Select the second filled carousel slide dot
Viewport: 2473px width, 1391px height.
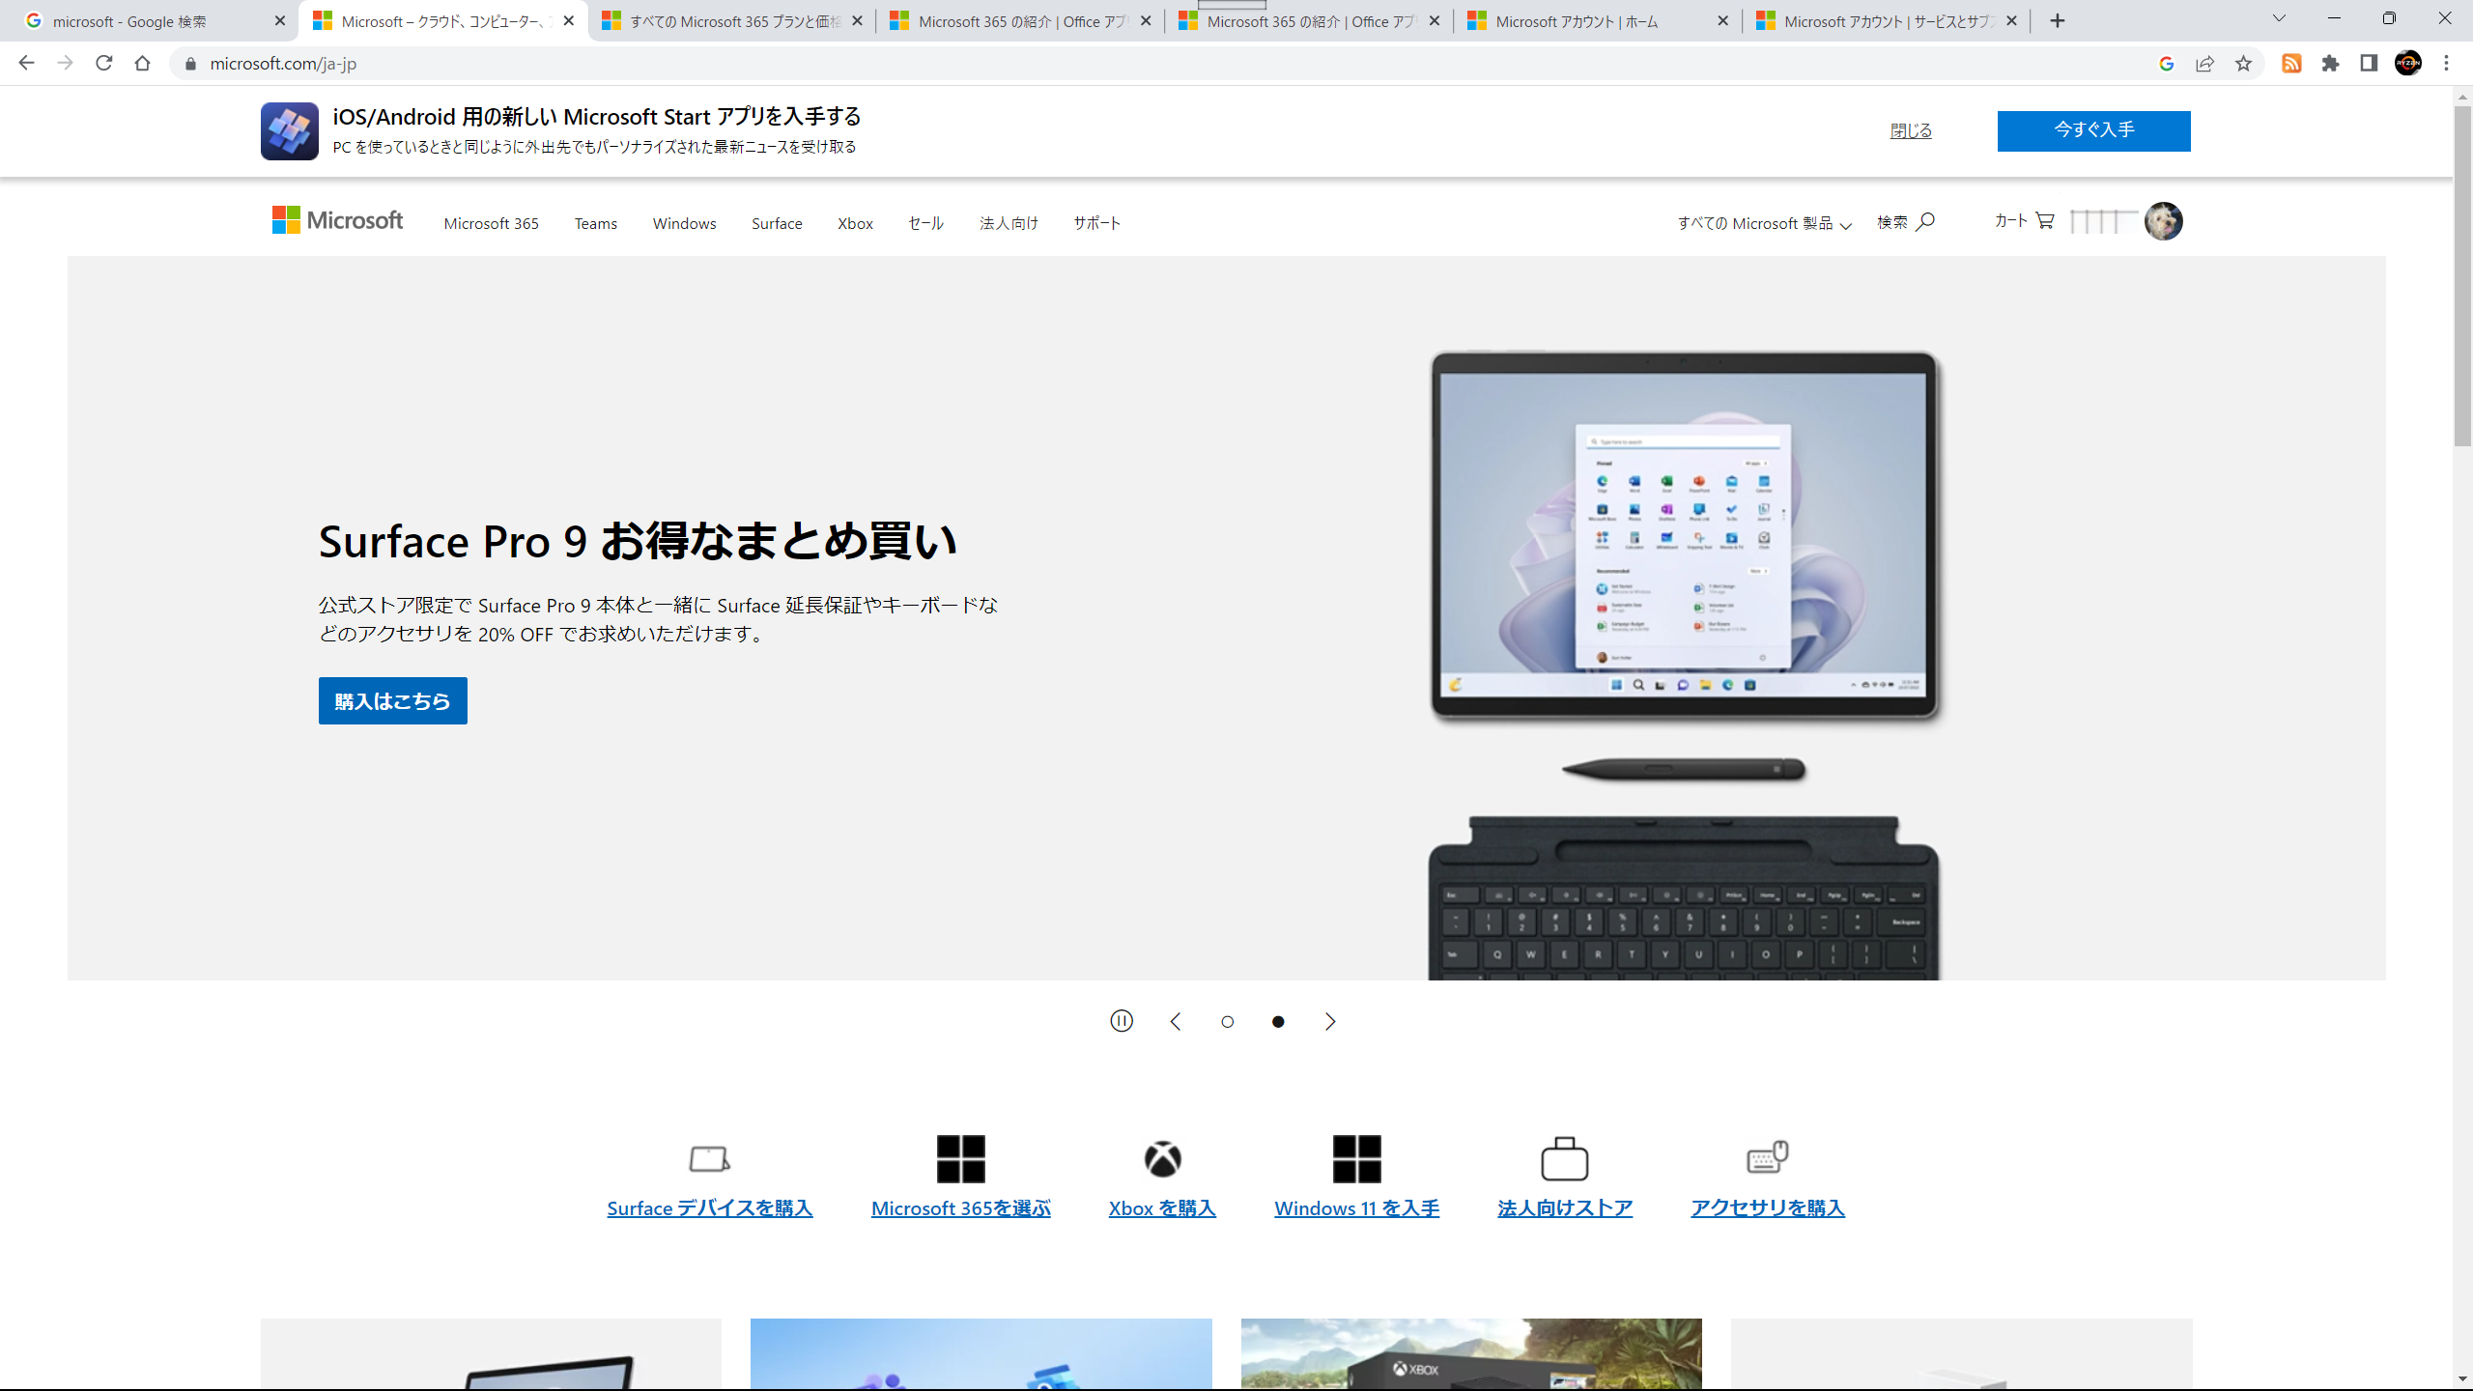[x=1278, y=1021]
